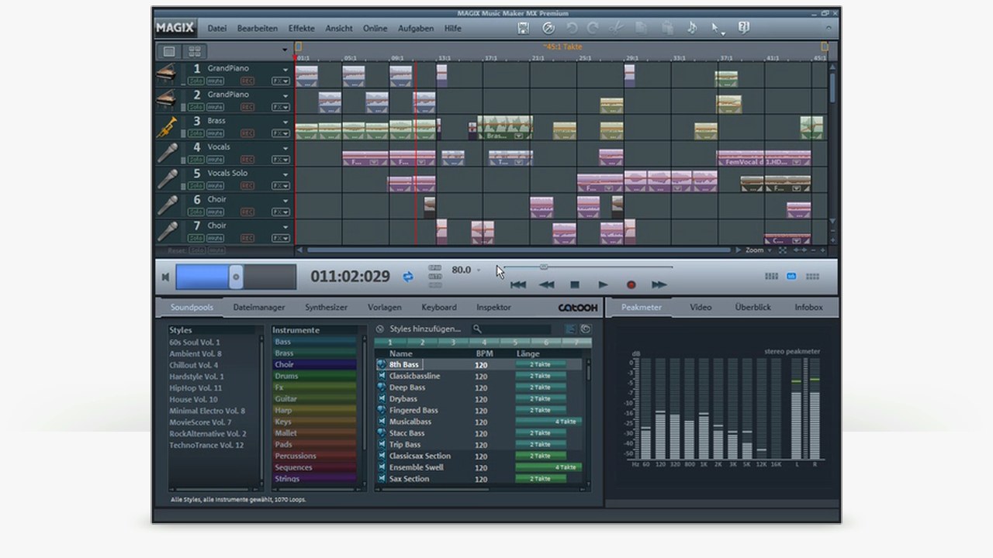Image resolution: width=993 pixels, height=558 pixels.
Task: Click the speaker volume icon left of blue display
Action: coord(165,277)
